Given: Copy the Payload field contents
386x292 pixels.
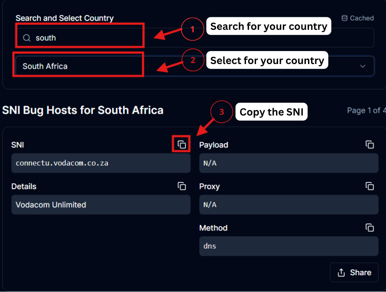Looking at the screenshot, I should 370,144.
